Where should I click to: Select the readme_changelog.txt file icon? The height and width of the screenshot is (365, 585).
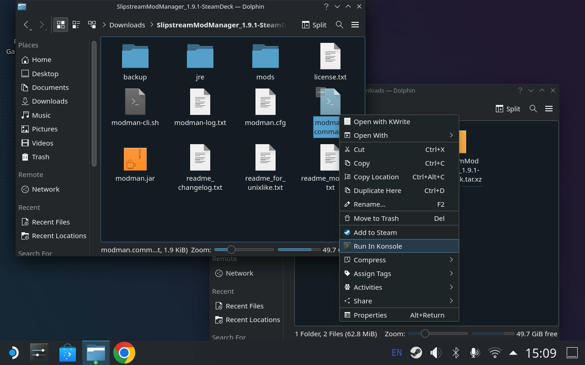pyautogui.click(x=200, y=157)
